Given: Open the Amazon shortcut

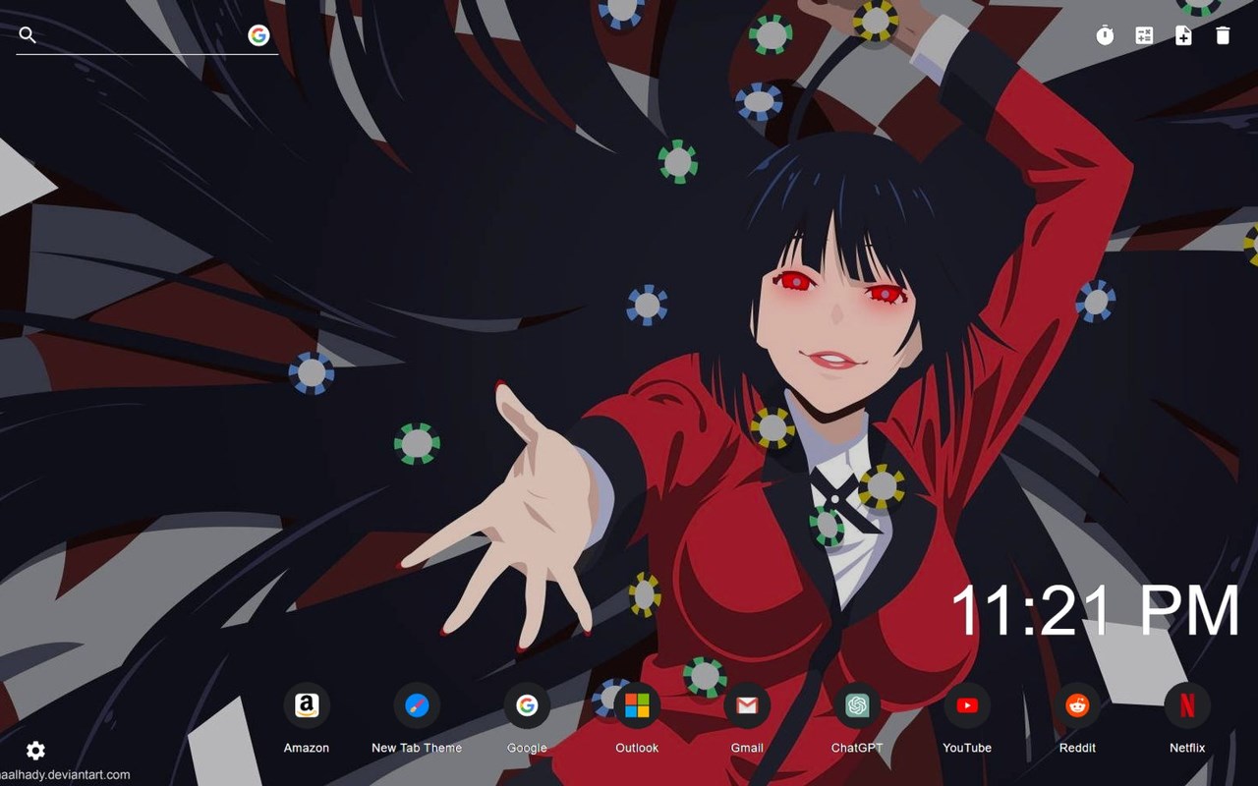Looking at the screenshot, I should 307,705.
